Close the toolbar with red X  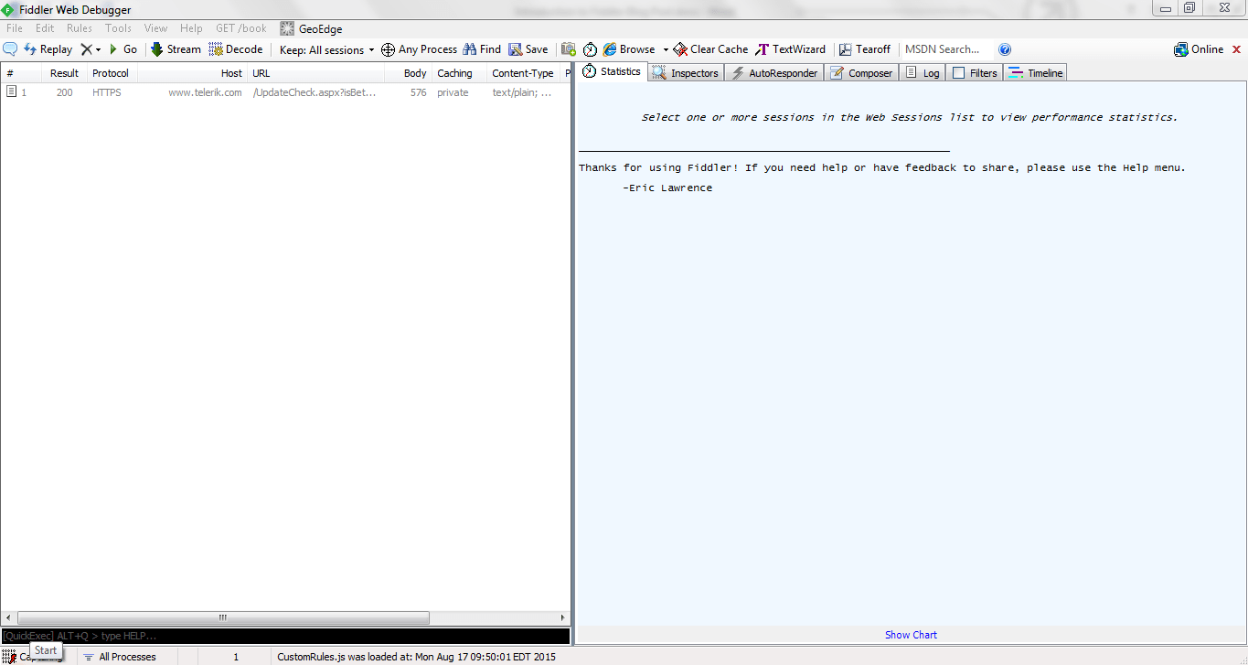pyautogui.click(x=1237, y=49)
